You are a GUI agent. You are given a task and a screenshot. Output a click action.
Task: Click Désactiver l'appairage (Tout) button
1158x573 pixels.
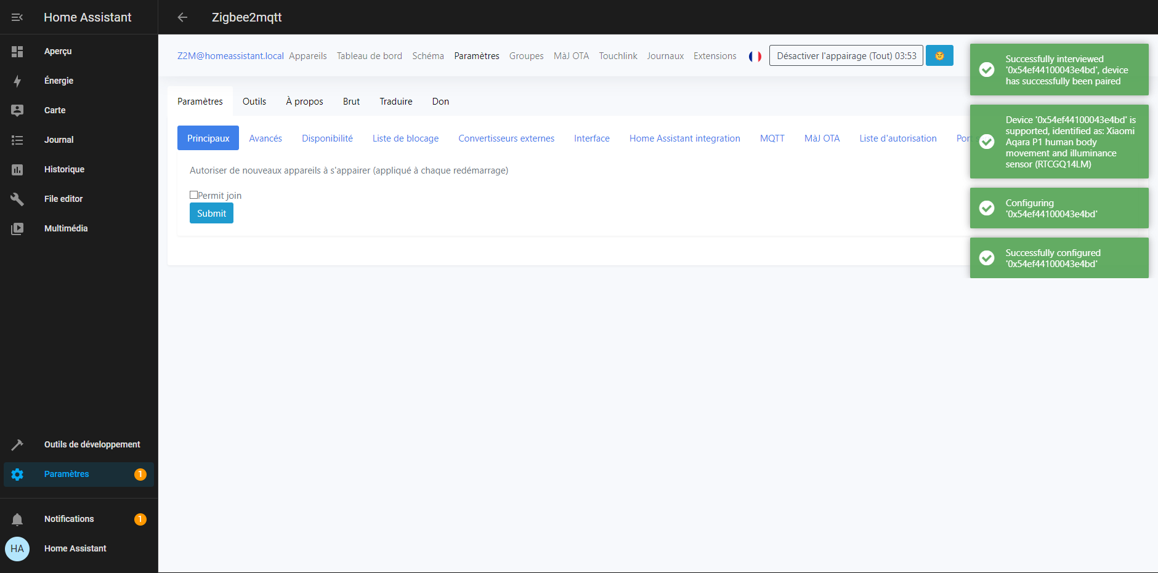click(846, 55)
